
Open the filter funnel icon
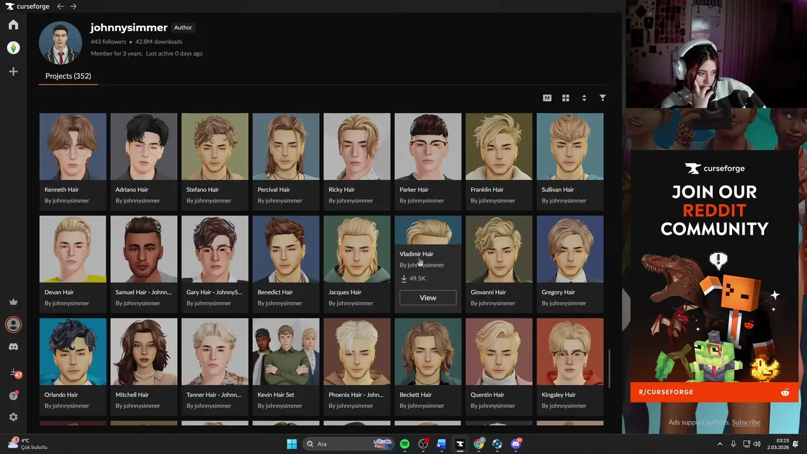[603, 98]
